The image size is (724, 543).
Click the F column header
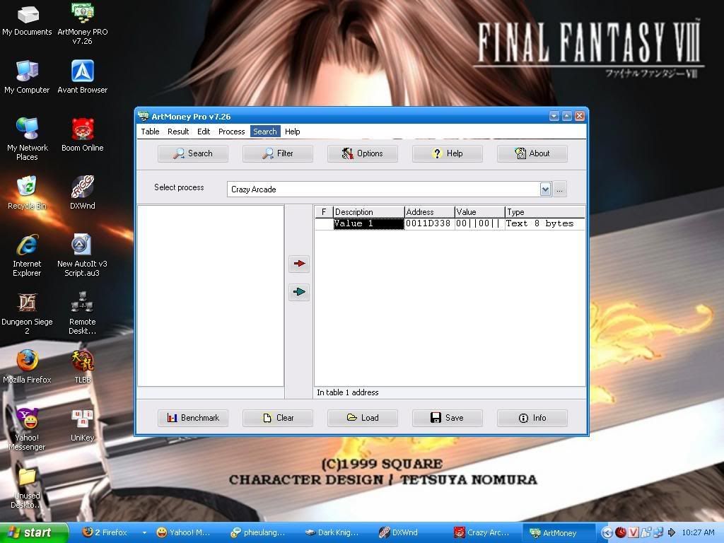(324, 212)
